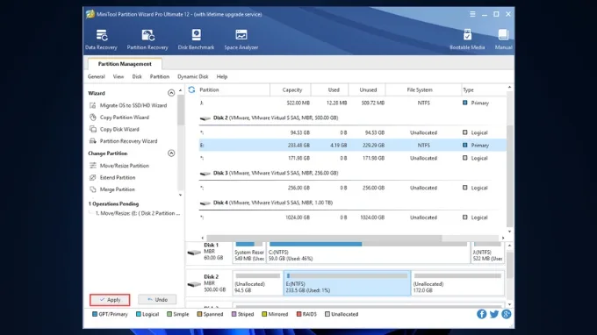Select the 94.53 GB unallocated row

point(353,132)
